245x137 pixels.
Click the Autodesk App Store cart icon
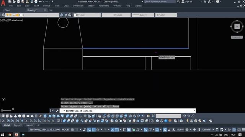[205, 2]
